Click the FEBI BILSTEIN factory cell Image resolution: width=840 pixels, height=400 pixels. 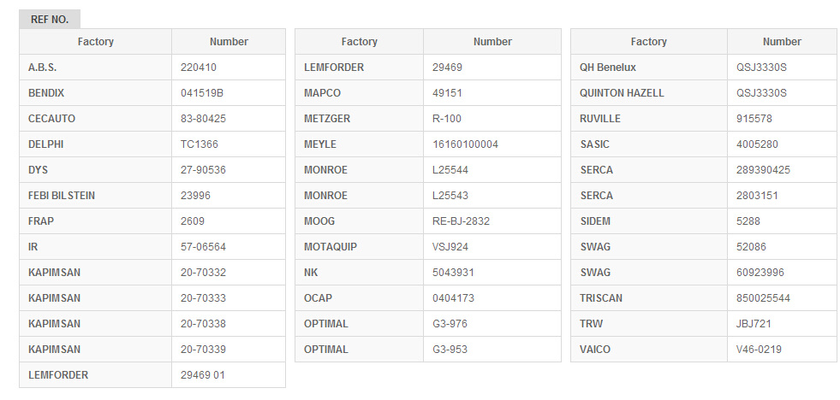(x=95, y=196)
